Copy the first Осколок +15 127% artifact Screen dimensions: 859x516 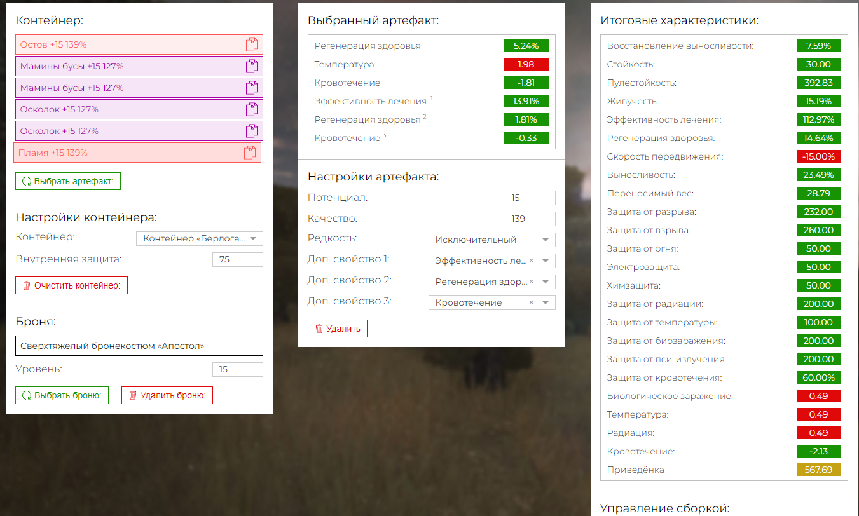tap(252, 109)
